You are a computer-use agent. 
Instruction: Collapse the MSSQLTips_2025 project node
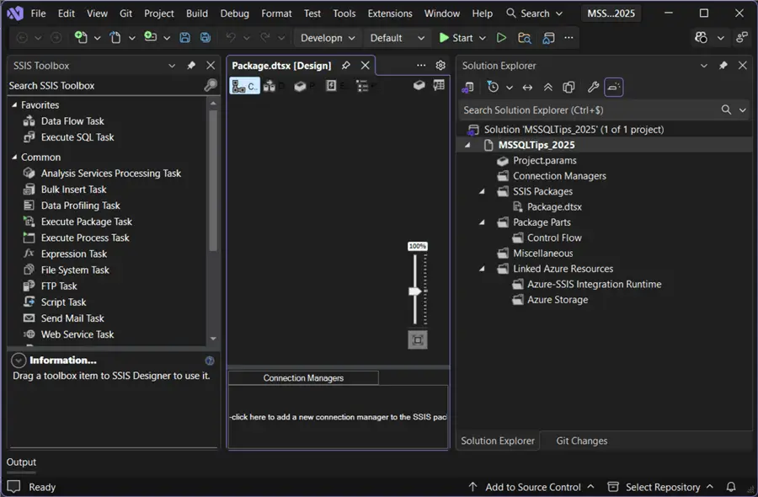pos(467,145)
